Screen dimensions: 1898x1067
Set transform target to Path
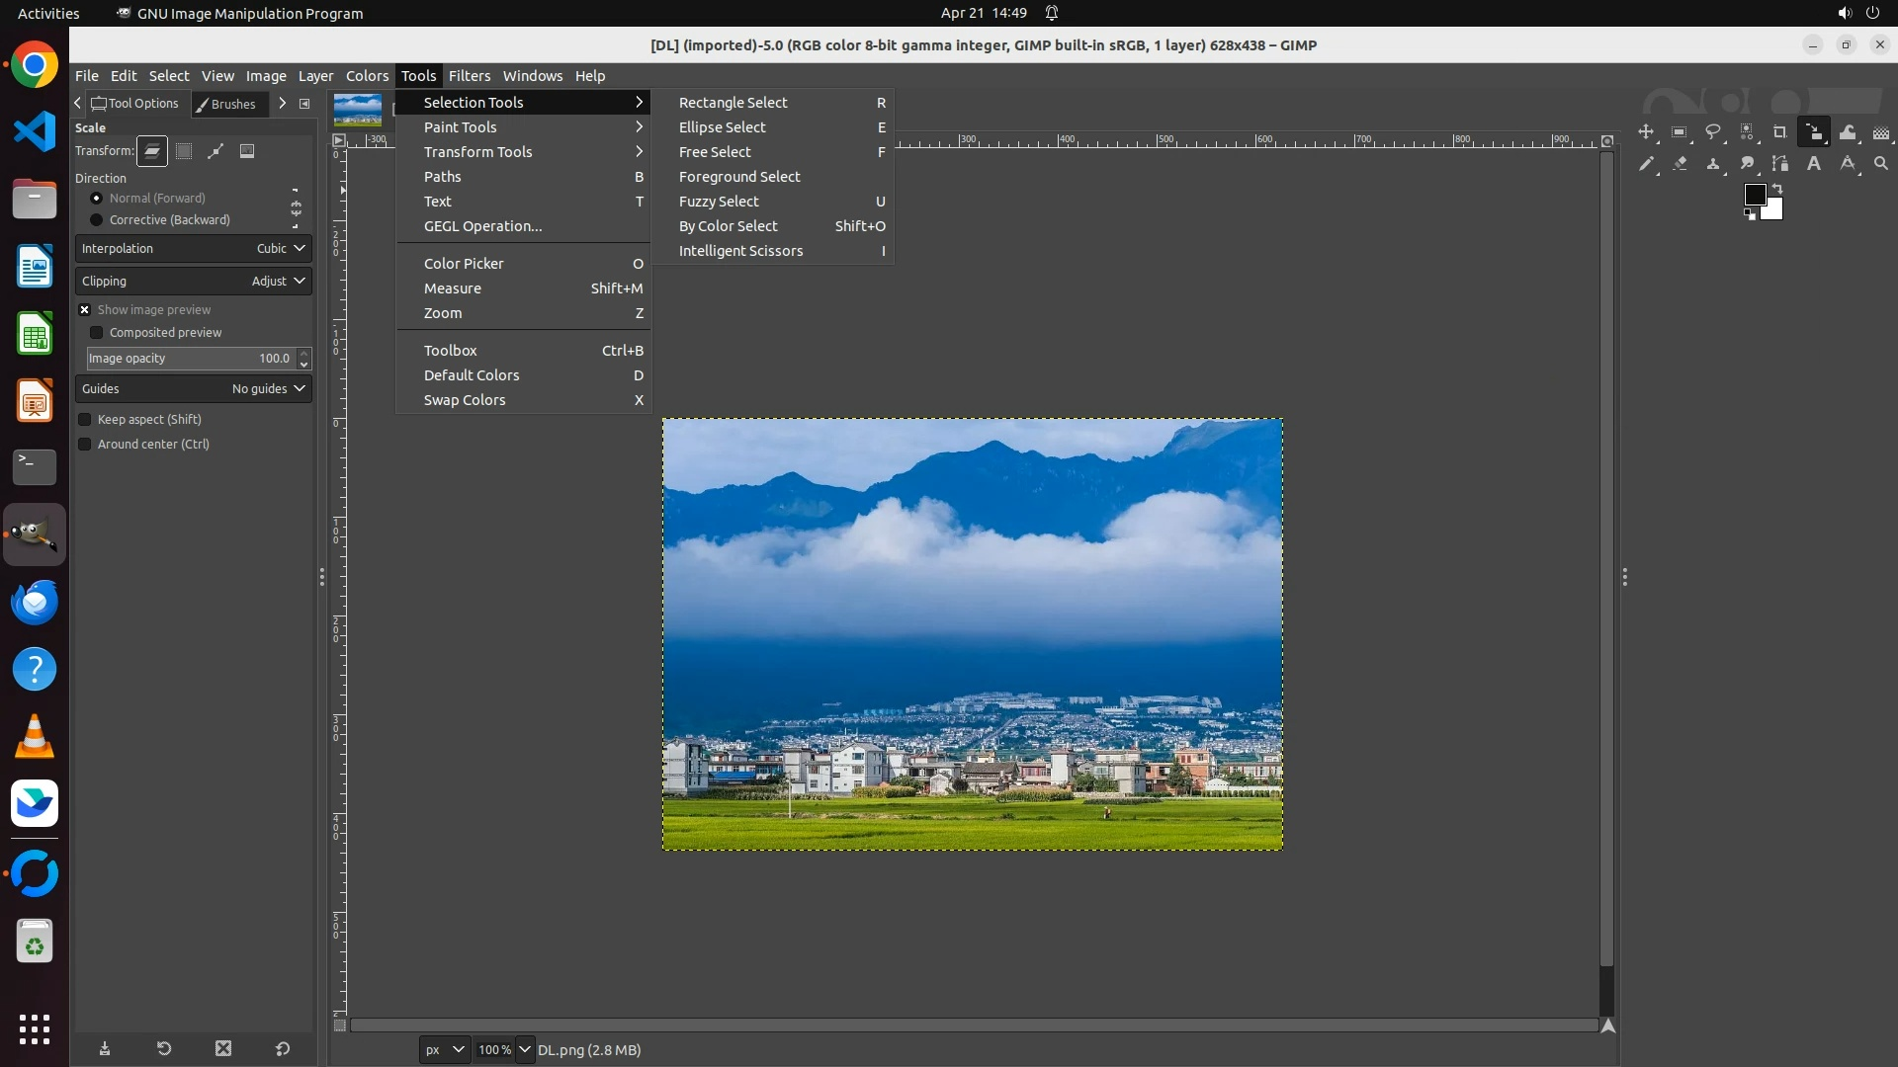tap(216, 151)
